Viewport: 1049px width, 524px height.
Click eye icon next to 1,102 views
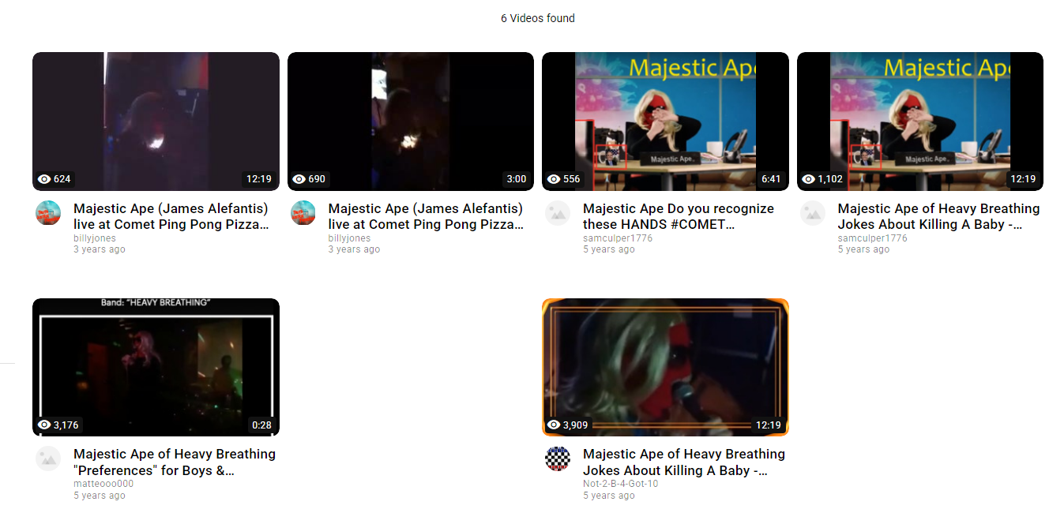[x=809, y=179]
